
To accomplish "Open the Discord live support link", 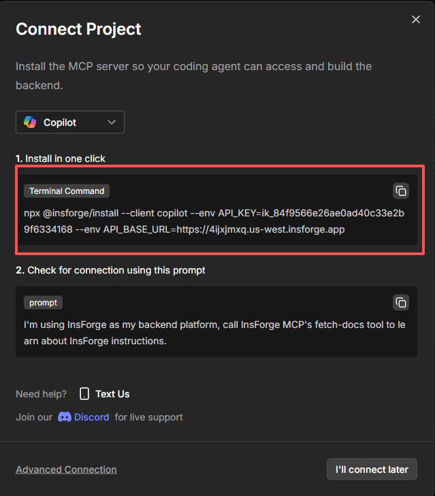I will [x=91, y=417].
